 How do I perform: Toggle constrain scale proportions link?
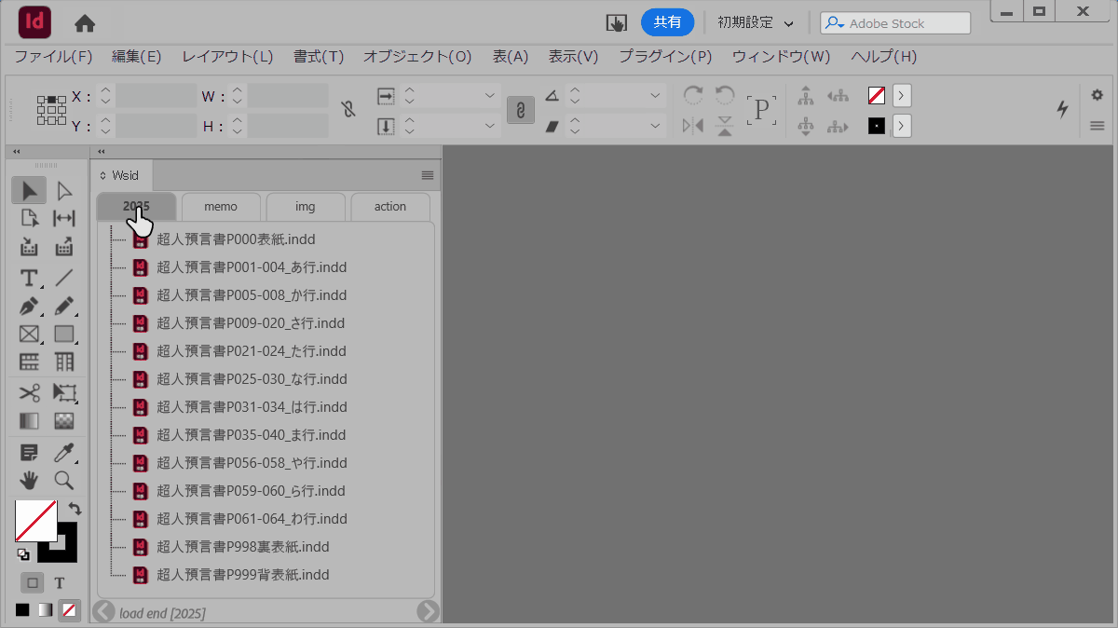point(520,110)
